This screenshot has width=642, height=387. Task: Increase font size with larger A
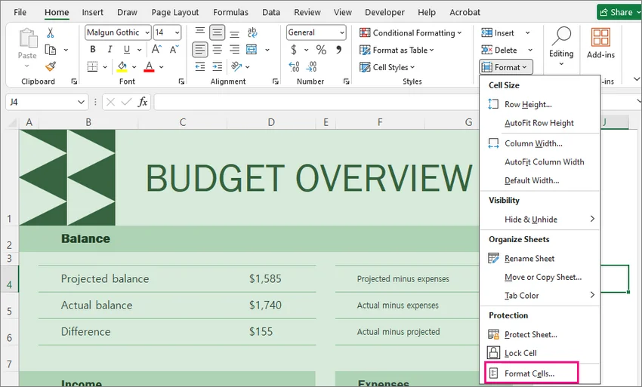tap(156, 50)
